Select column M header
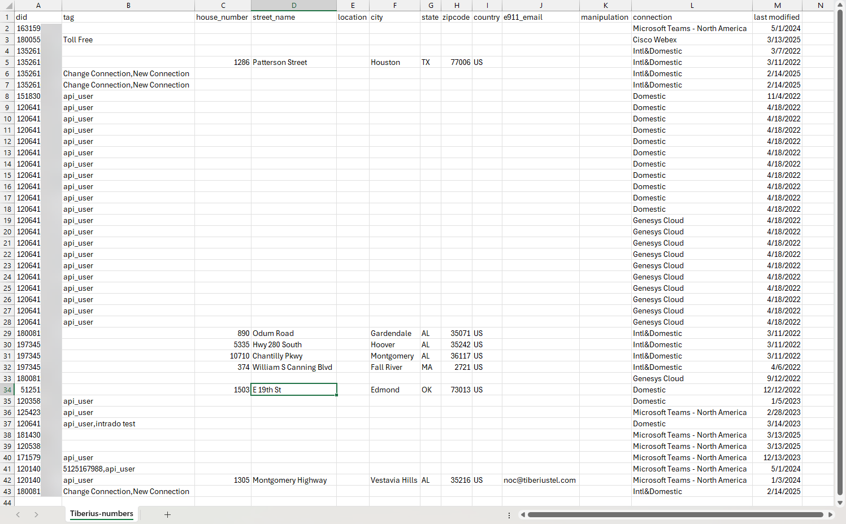Viewport: 846px width, 524px height. (777, 6)
